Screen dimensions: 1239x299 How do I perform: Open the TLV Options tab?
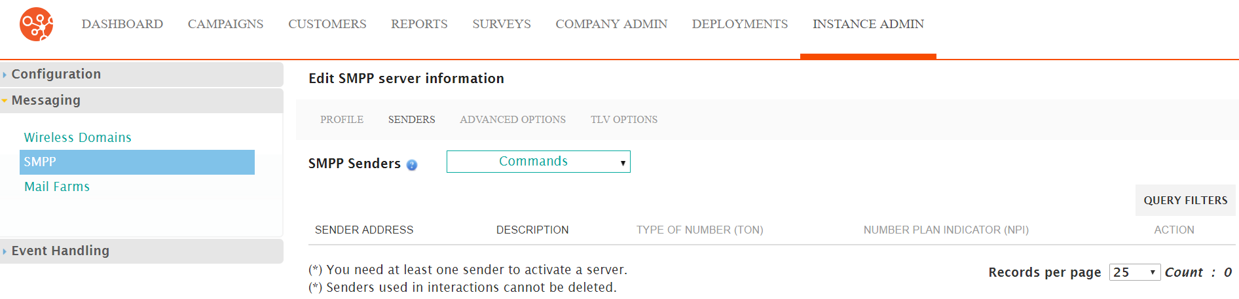click(x=624, y=120)
